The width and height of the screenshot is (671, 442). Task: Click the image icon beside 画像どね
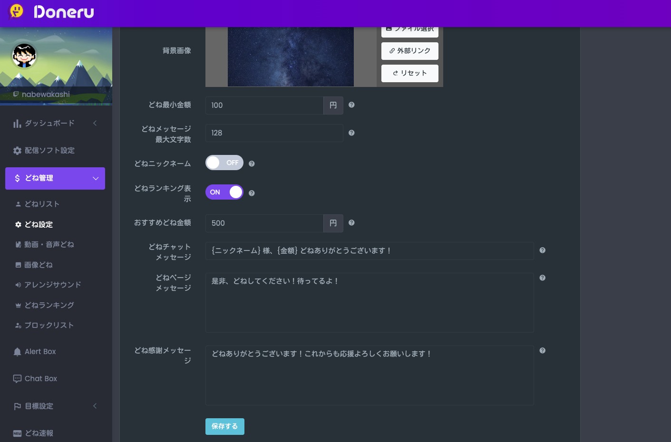point(18,265)
